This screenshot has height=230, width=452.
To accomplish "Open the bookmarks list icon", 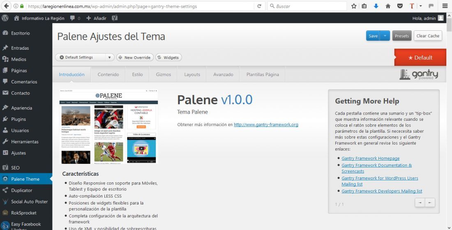I will 364,6.
